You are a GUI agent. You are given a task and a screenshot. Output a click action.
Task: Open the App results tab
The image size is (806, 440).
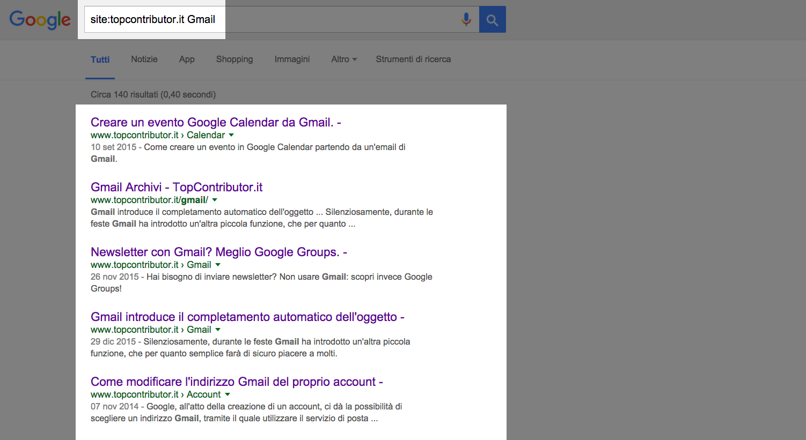pos(187,59)
